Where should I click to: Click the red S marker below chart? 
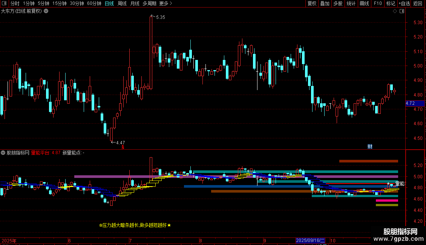coord(123,147)
